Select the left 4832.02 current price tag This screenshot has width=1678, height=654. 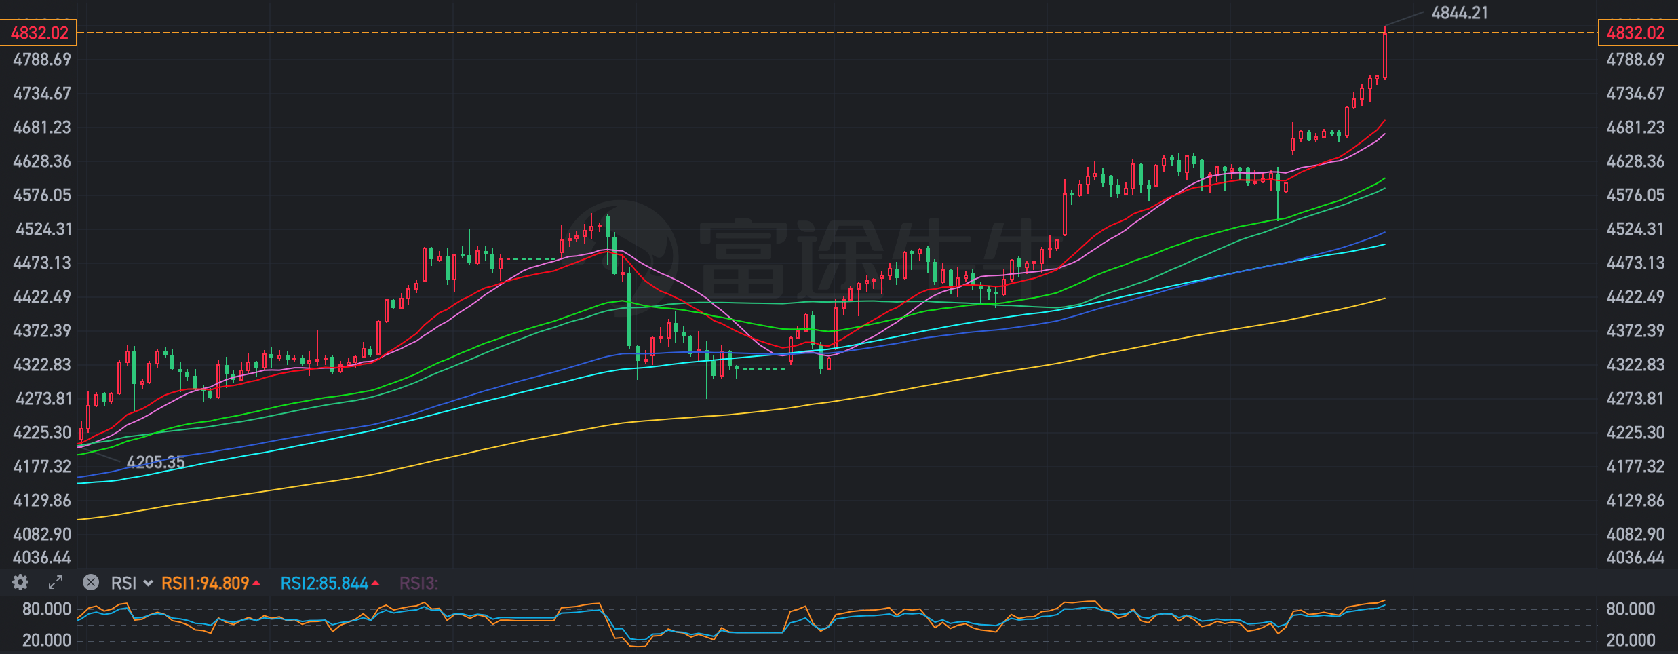coord(39,33)
